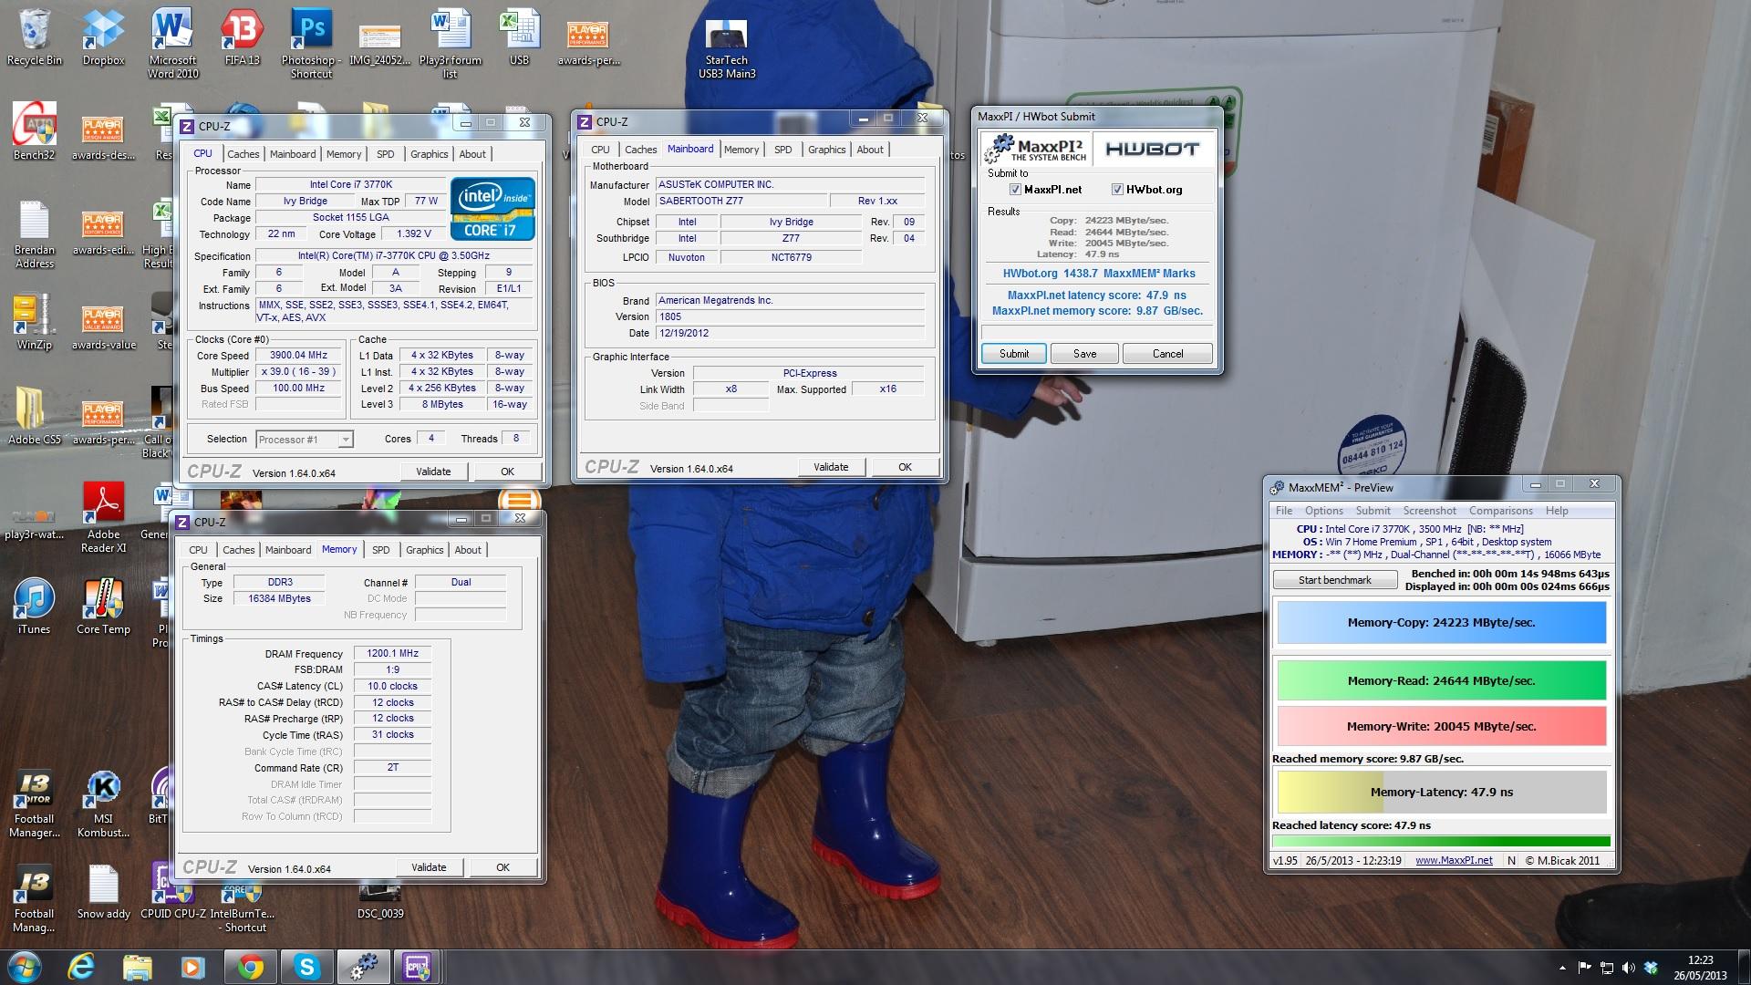Click the Memory-Latency result bar

coord(1441,793)
